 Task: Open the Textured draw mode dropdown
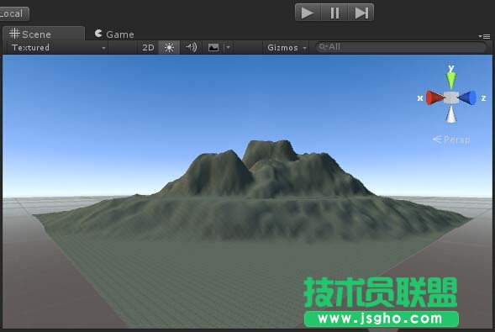pos(58,48)
